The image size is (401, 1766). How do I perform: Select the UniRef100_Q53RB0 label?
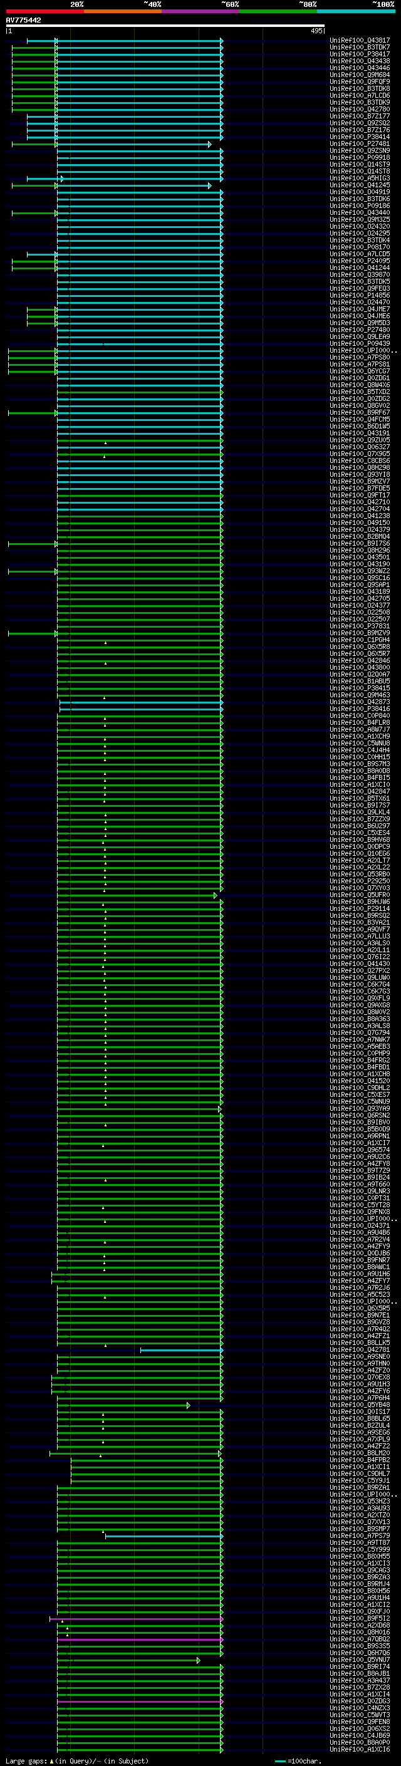(x=360, y=874)
